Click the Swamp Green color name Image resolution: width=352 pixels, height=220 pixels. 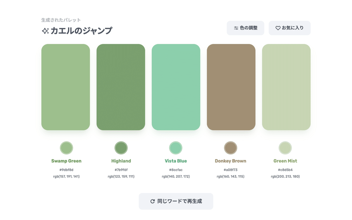pyautogui.click(x=66, y=161)
